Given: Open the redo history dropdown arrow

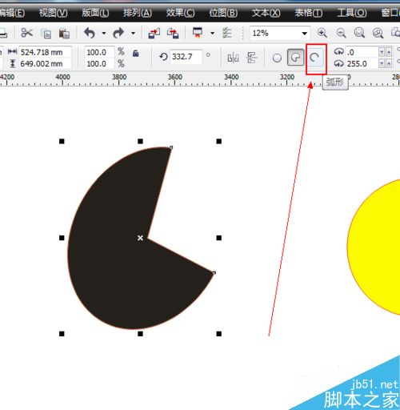Looking at the screenshot, I should pyautogui.click(x=133, y=34).
